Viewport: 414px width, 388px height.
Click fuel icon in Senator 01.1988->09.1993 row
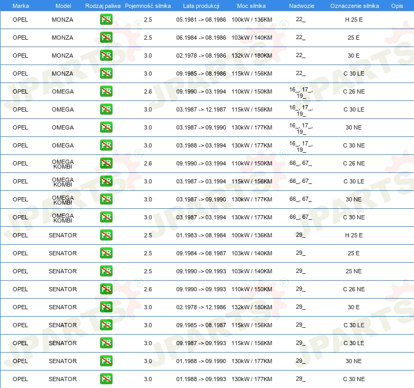pyautogui.click(x=106, y=379)
